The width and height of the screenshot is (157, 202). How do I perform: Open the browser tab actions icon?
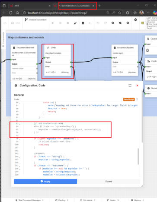click(x=4, y=6)
